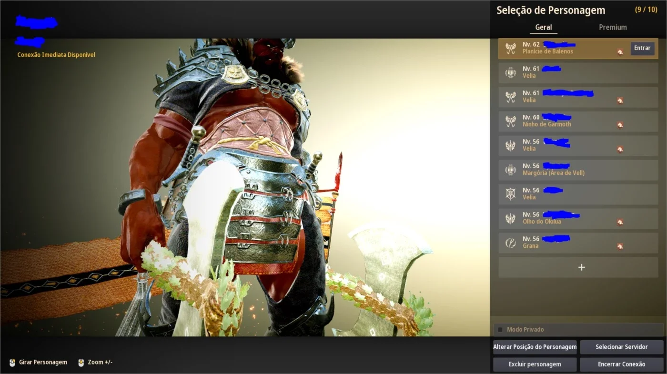The width and height of the screenshot is (667, 374).
Task: Click spider-web class icon on Nv. 56 Velia row
Action: 510,194
